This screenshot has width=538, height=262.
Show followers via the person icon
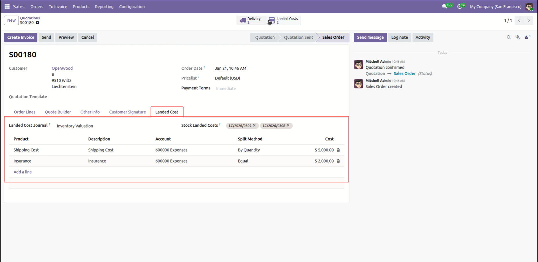click(x=527, y=37)
